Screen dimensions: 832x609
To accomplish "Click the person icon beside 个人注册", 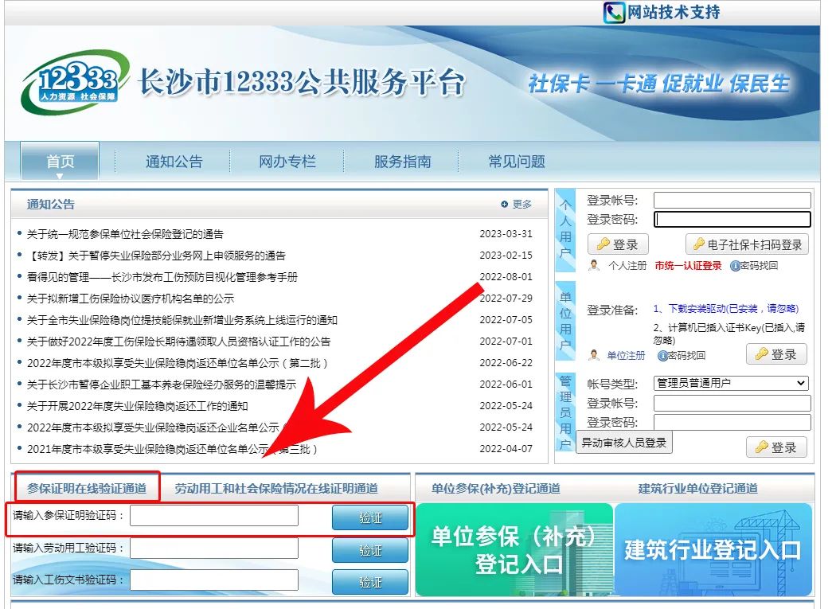I will (x=594, y=266).
